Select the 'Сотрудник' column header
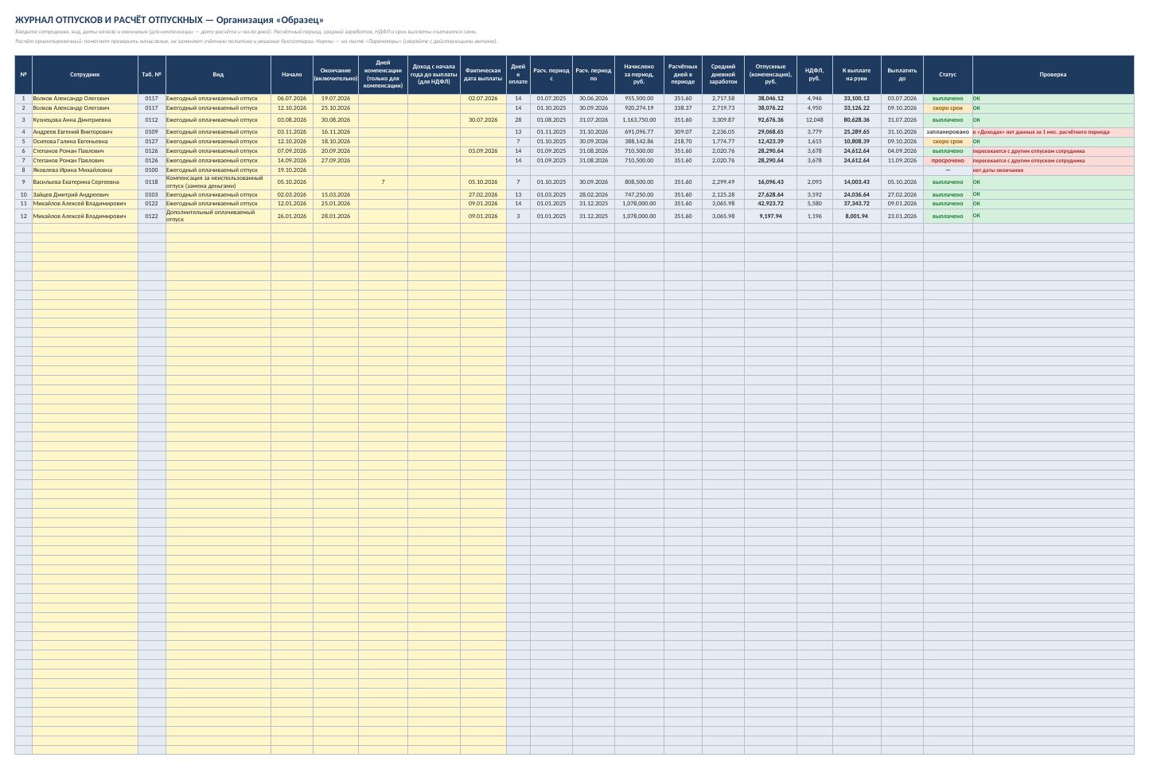The height and width of the screenshot is (769, 1149). (85, 74)
